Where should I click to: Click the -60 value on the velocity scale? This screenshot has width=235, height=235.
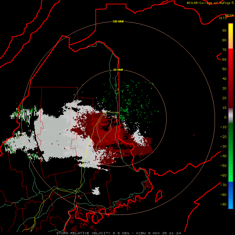pos(223,175)
